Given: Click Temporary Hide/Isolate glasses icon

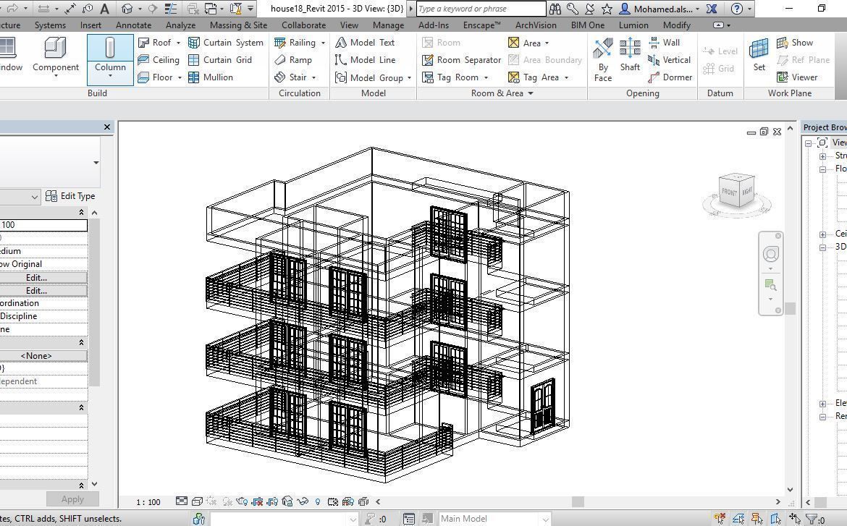Looking at the screenshot, I should 303,501.
